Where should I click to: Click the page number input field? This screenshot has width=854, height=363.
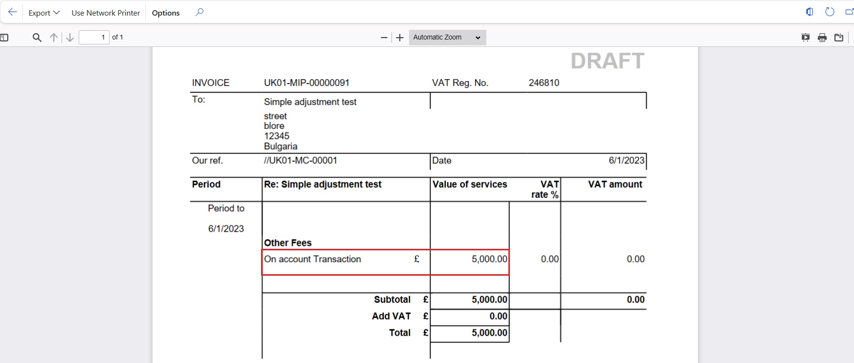pyautogui.click(x=94, y=37)
